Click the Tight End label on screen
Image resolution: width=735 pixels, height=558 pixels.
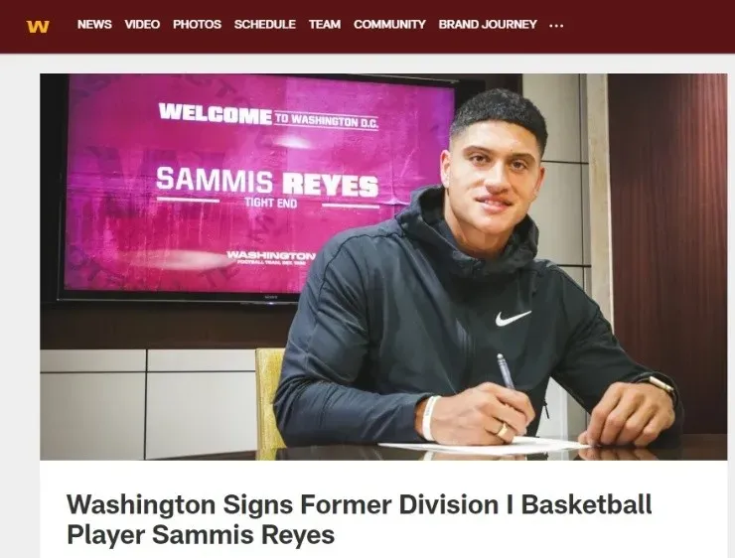[x=270, y=203]
